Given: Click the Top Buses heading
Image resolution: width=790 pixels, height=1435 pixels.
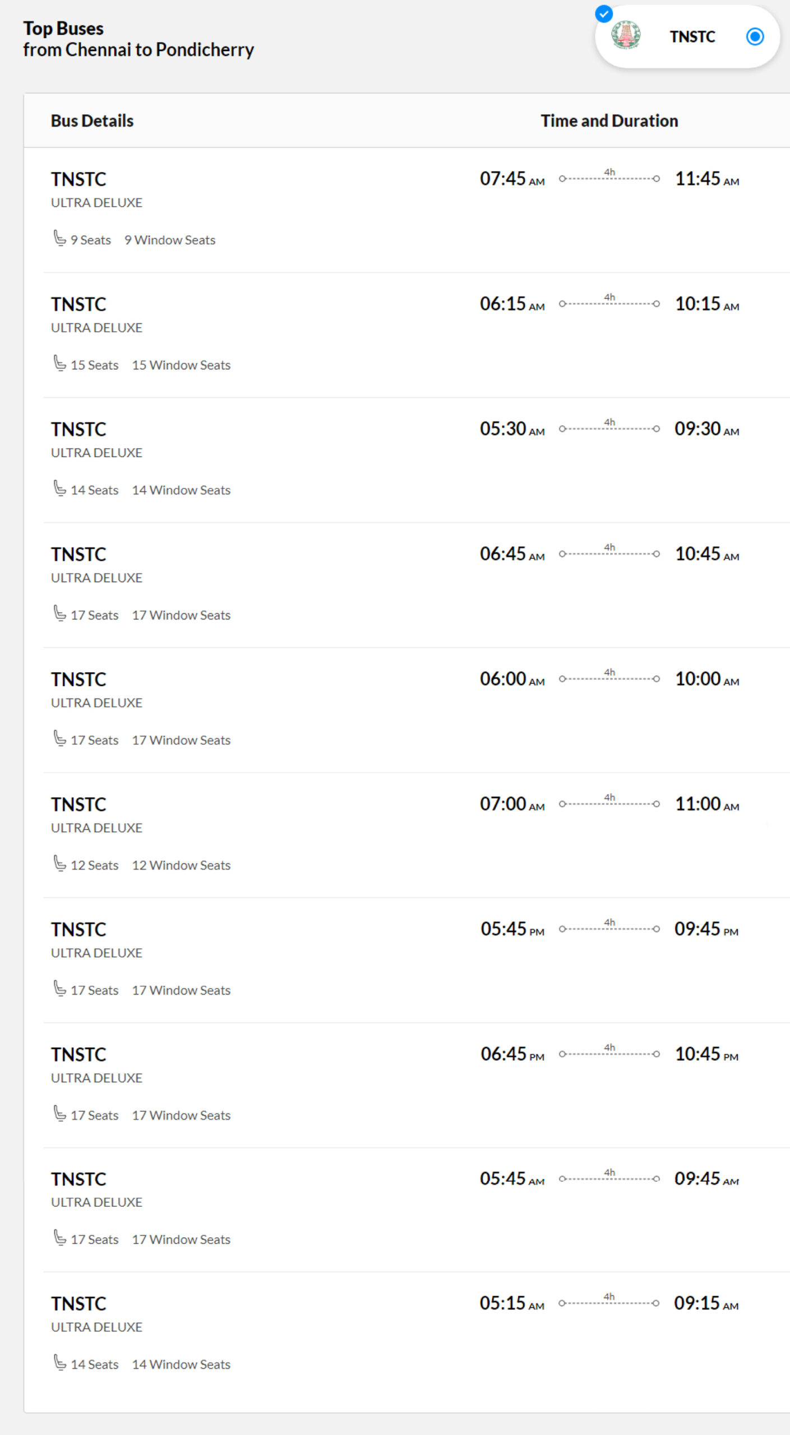Looking at the screenshot, I should pyautogui.click(x=63, y=28).
